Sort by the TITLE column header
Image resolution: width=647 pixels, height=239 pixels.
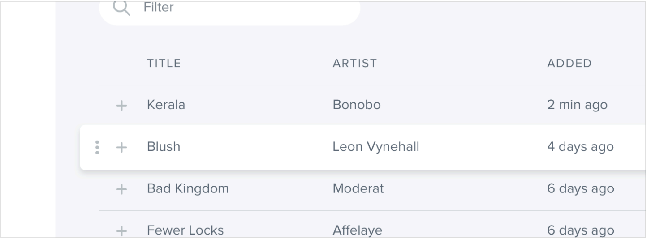point(164,64)
